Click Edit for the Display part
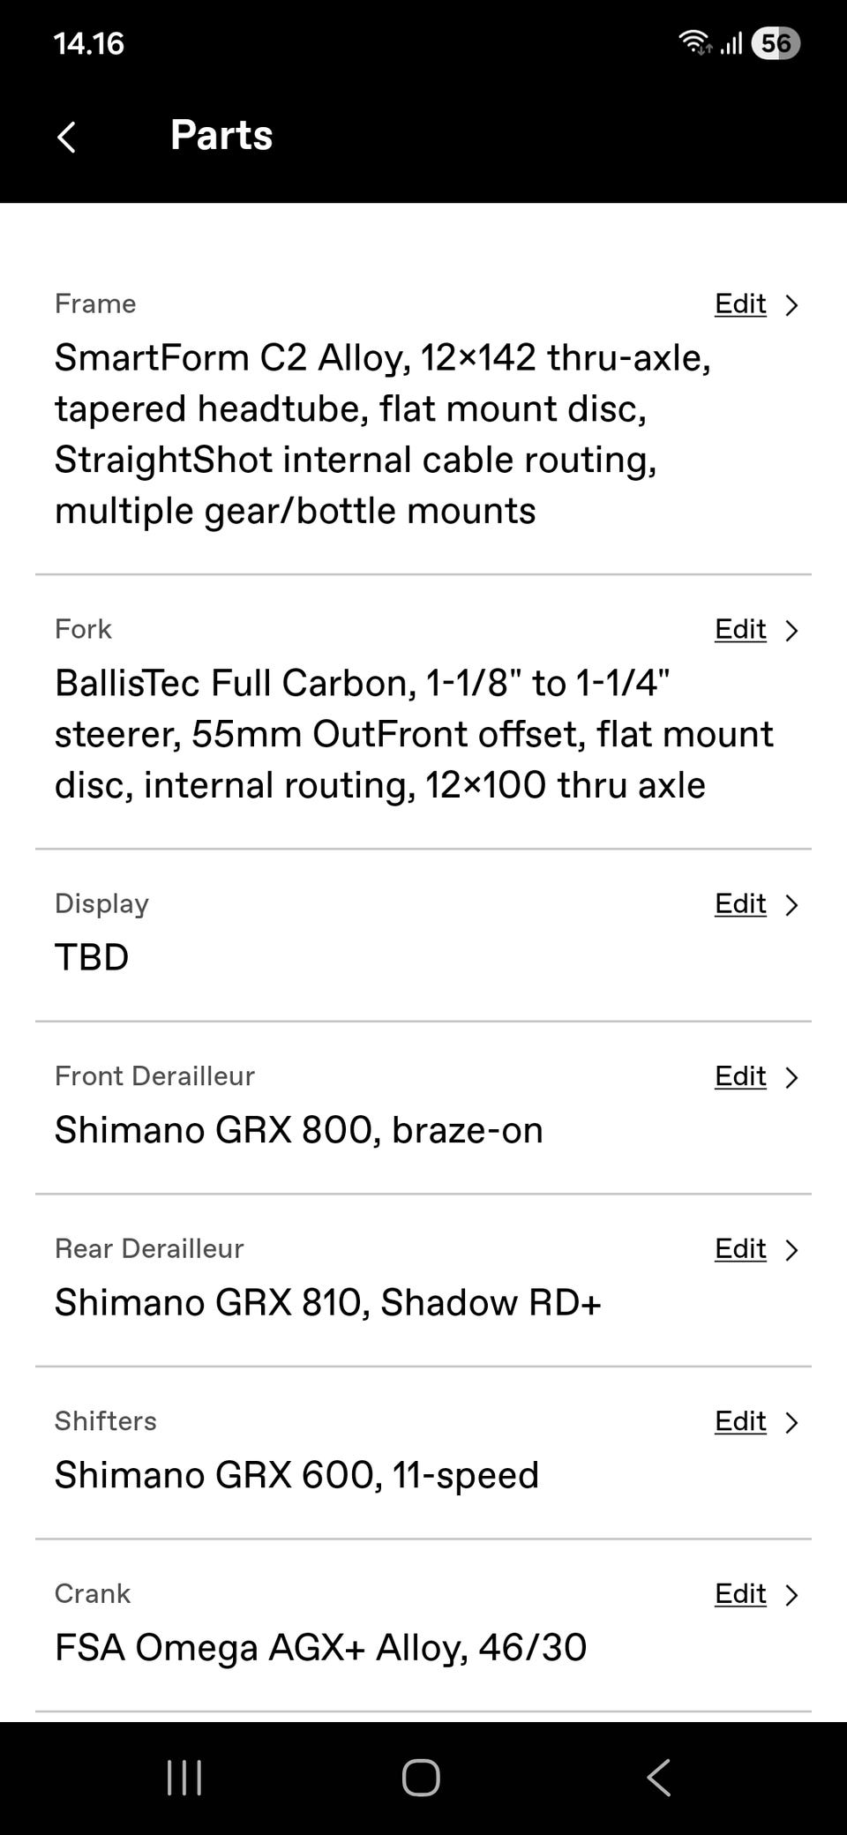This screenshot has height=1835, width=847. [x=740, y=904]
